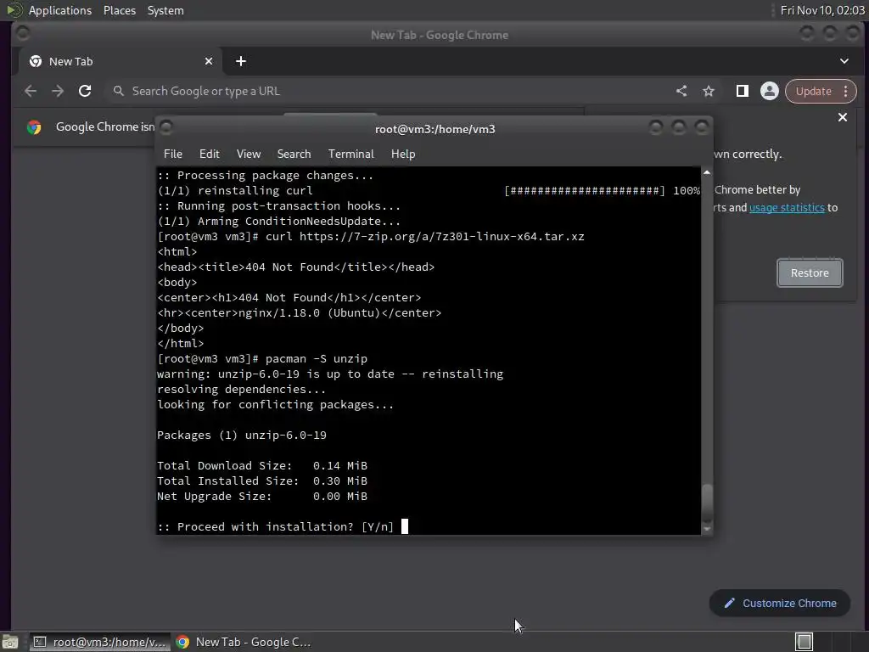Click the workspace switcher box in taskbar
Viewport: 869px width, 652px height.
click(804, 642)
